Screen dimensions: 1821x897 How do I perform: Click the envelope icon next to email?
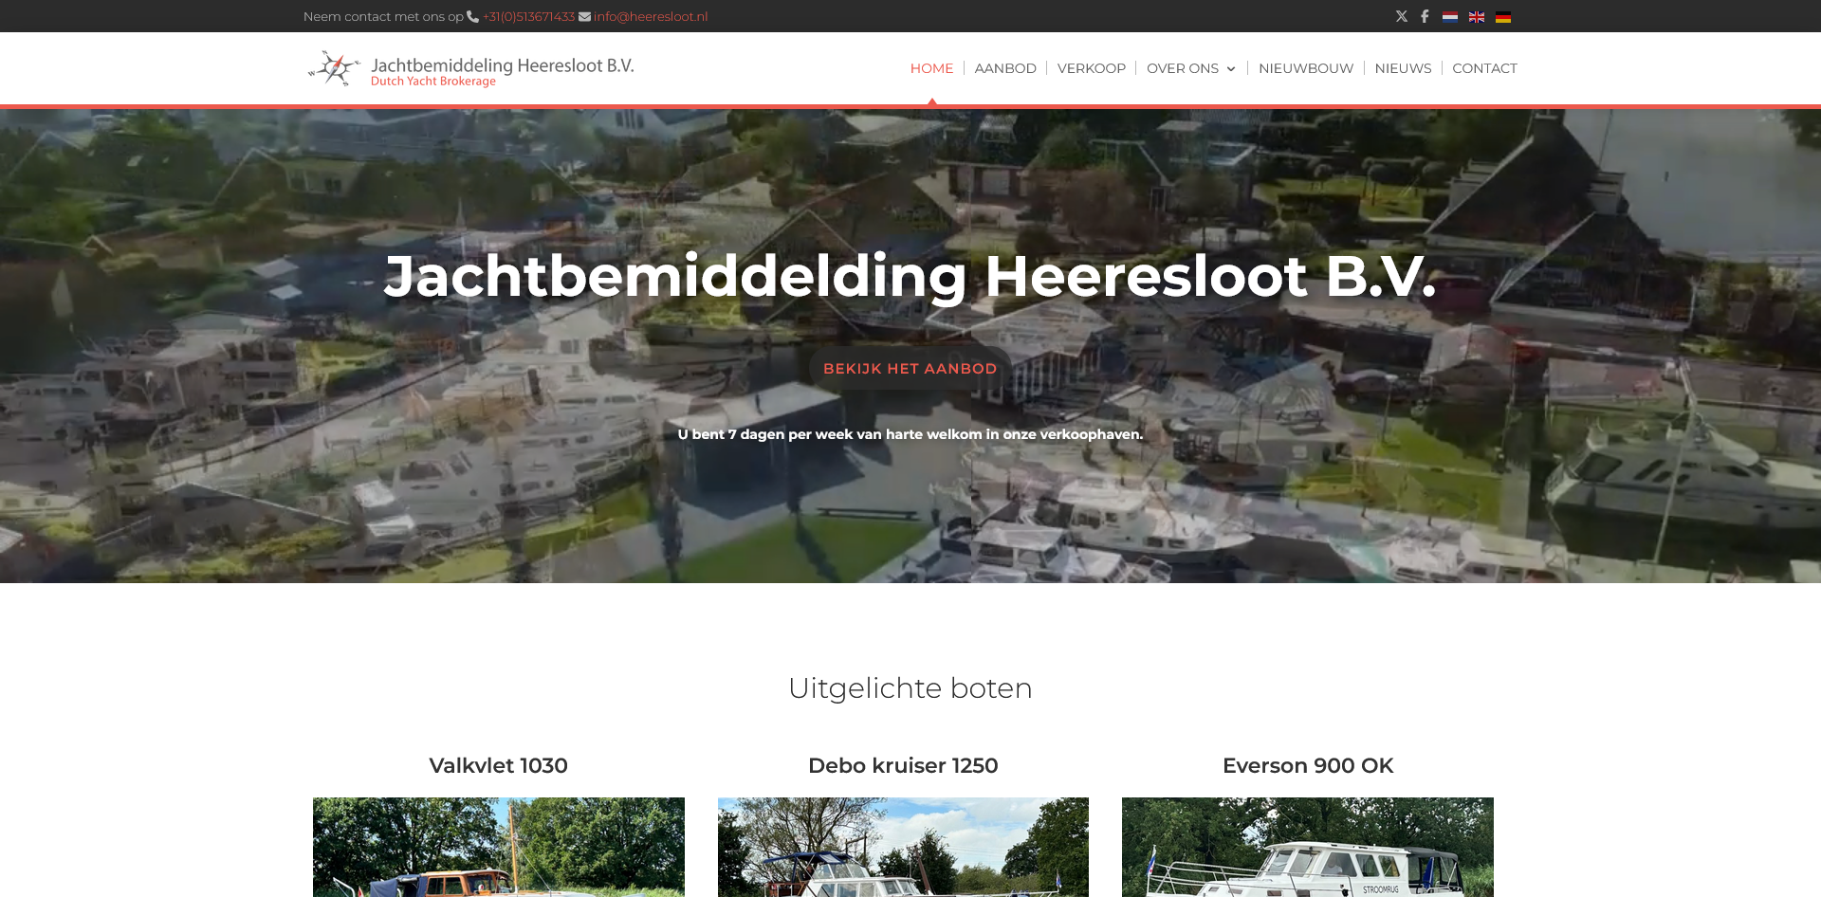pos(584,16)
